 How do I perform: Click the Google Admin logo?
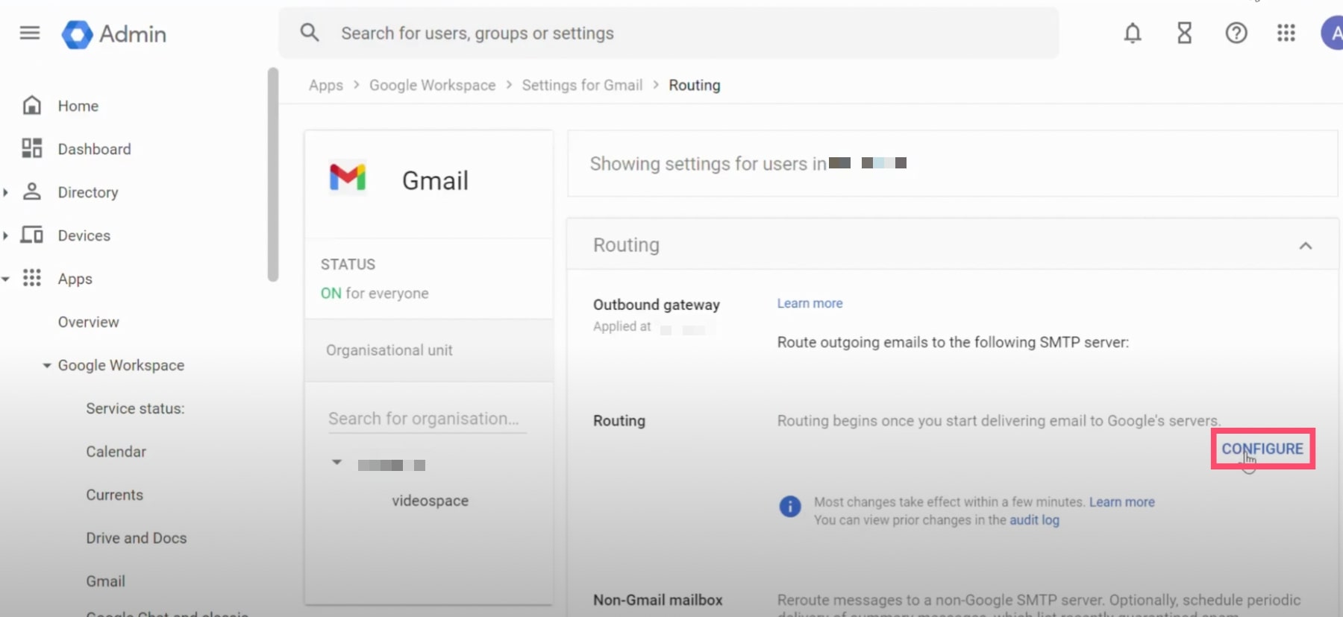(114, 34)
